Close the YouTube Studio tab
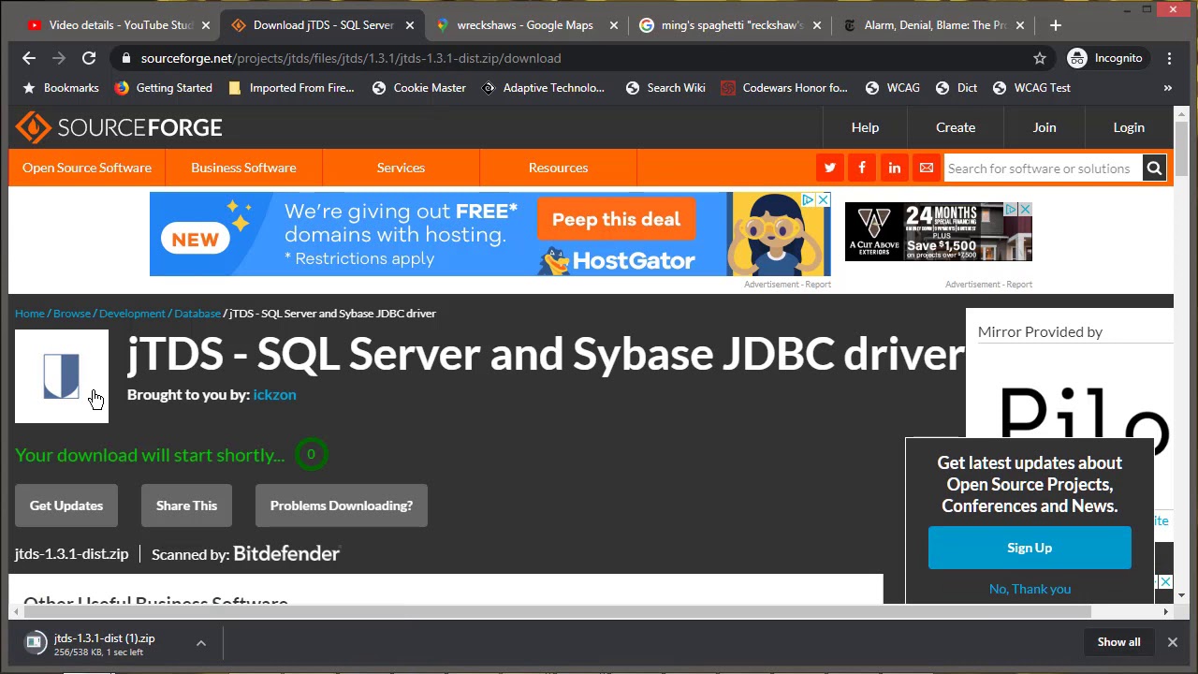Screen dimensions: 1198x674 click(206, 25)
